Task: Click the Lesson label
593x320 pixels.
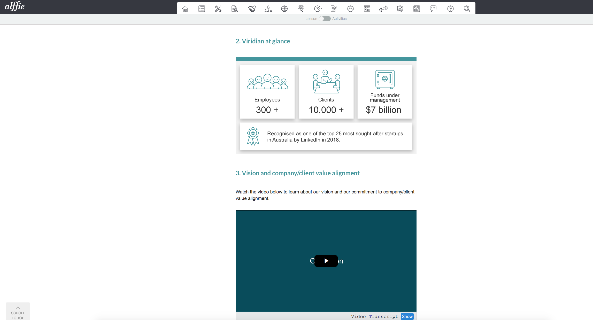Action: tap(311, 19)
